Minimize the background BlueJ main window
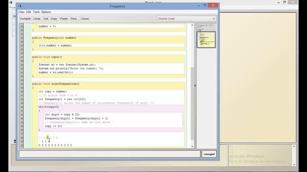Viewport: 307px width, 172px height. click(x=279, y=2)
